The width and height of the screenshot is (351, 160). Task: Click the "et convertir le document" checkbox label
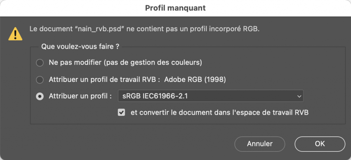pos(219,112)
